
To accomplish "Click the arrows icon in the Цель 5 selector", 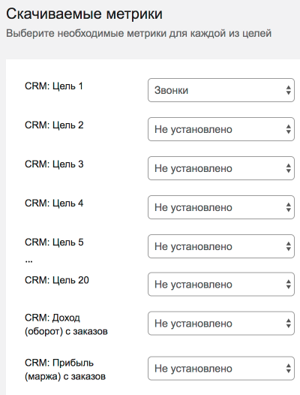I will click(289, 246).
